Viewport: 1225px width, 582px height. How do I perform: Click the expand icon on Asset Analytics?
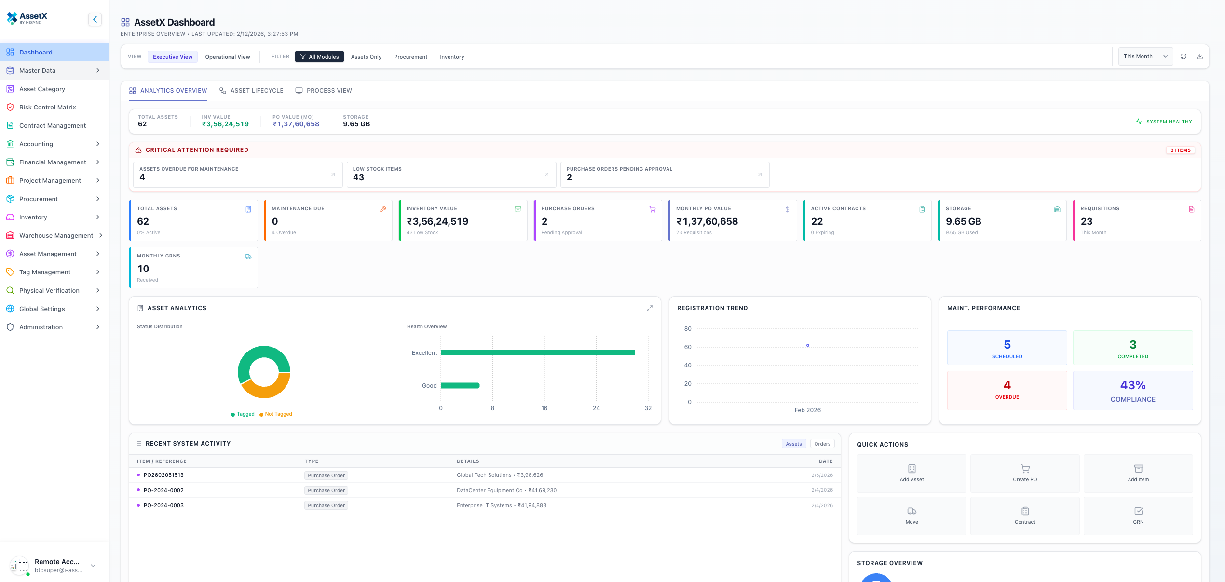(x=649, y=308)
